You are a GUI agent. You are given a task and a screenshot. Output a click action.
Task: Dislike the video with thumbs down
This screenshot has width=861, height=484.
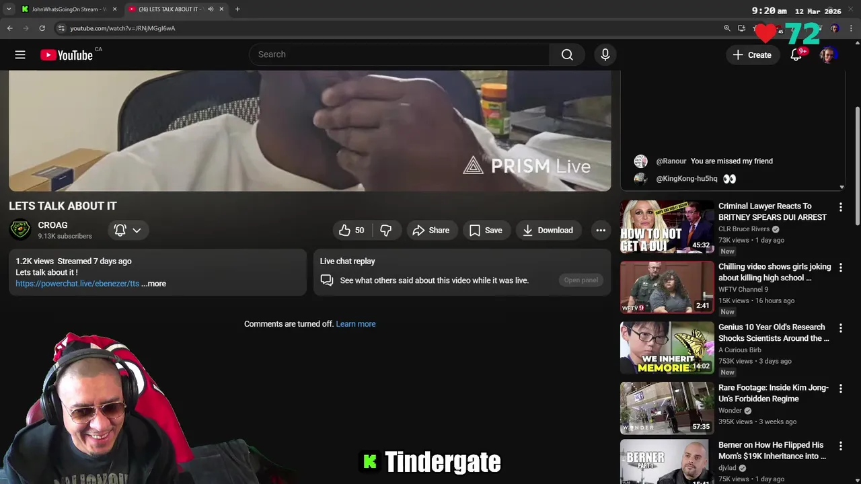(x=386, y=230)
